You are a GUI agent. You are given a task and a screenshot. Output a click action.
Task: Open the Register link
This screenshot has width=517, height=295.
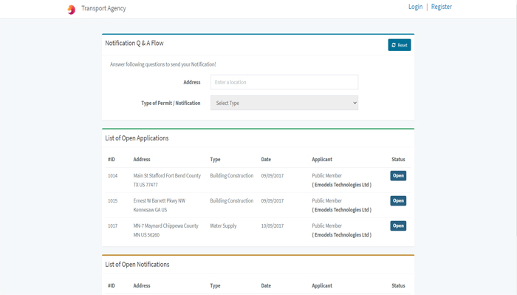pyautogui.click(x=441, y=7)
